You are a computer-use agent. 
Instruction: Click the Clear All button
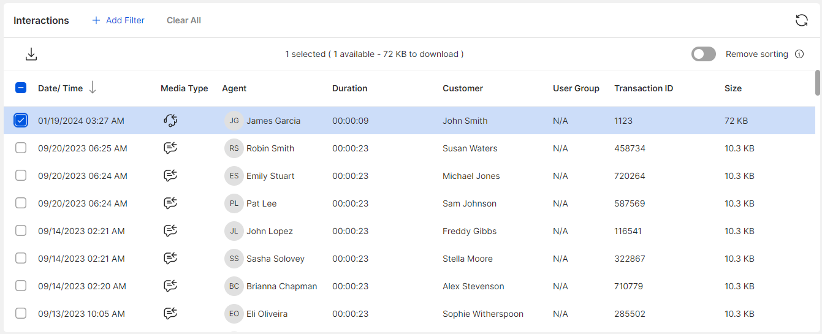tap(184, 20)
